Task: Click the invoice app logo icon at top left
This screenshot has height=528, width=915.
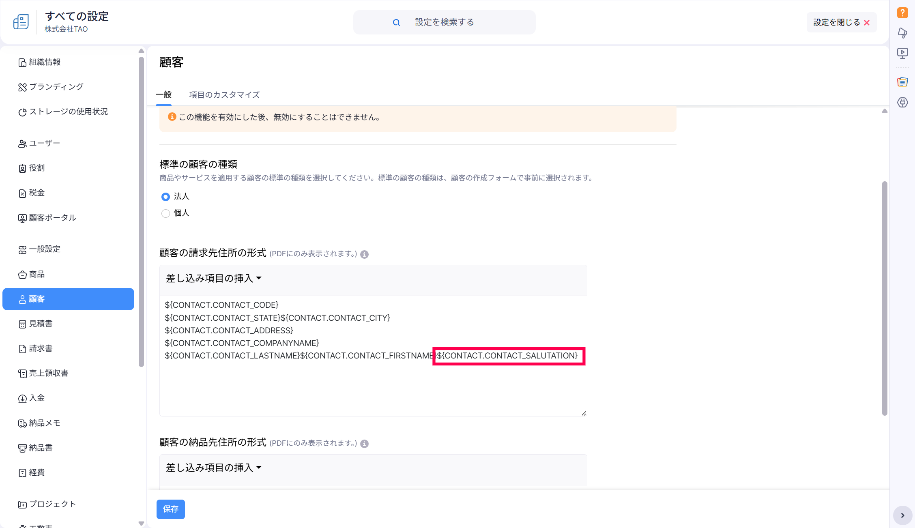Action: 21,22
